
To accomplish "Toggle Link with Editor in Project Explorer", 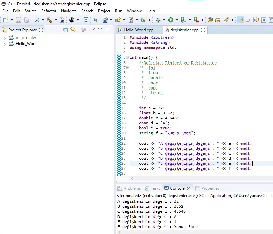I will click(73, 30).
